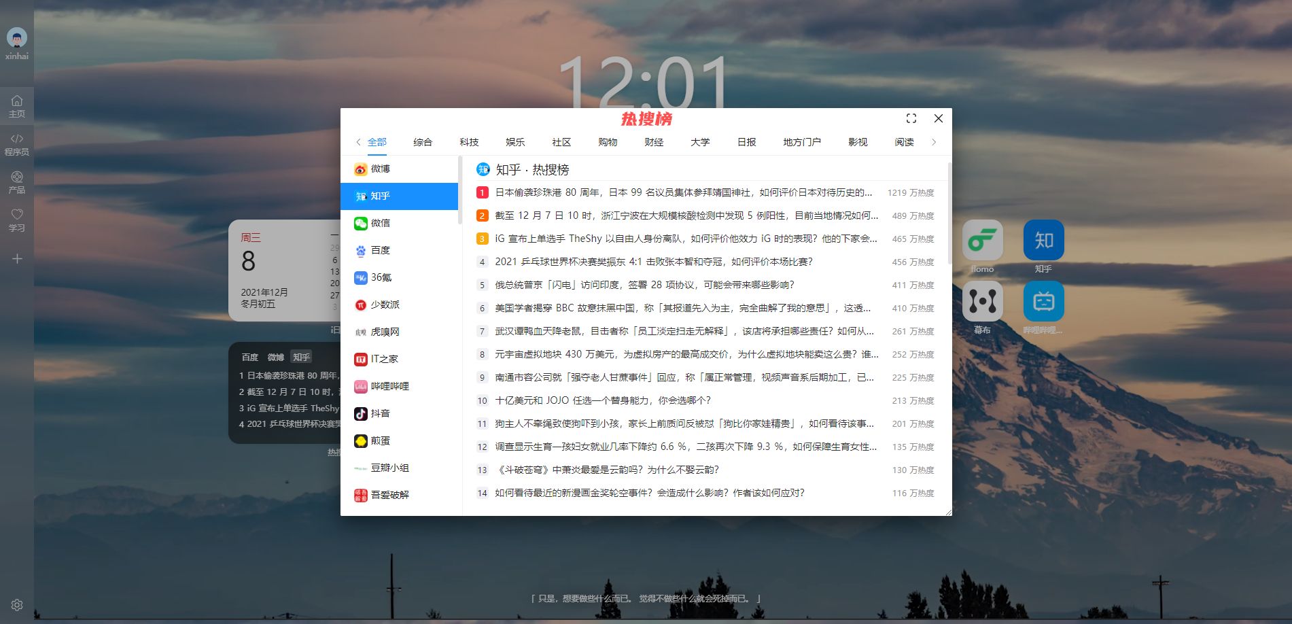The height and width of the screenshot is (624, 1292).
Task: Select 知乎 source in the source list
Action: (400, 196)
